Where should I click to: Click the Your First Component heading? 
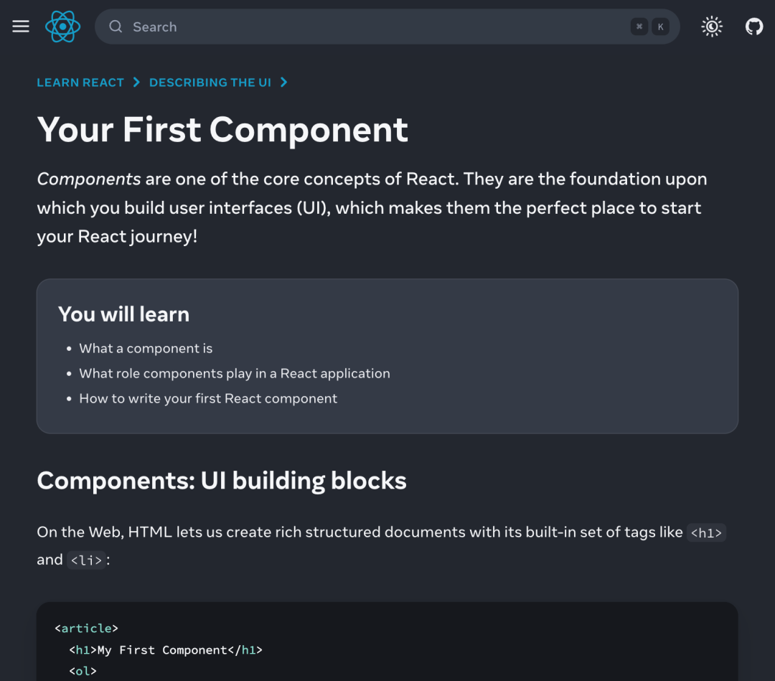pyautogui.click(x=222, y=130)
